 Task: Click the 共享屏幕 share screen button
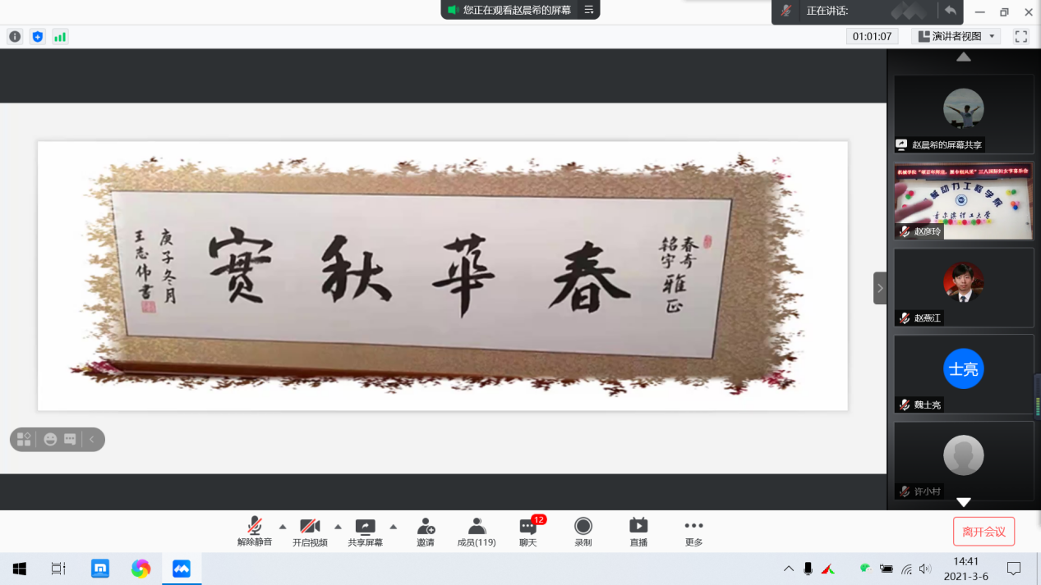point(365,531)
